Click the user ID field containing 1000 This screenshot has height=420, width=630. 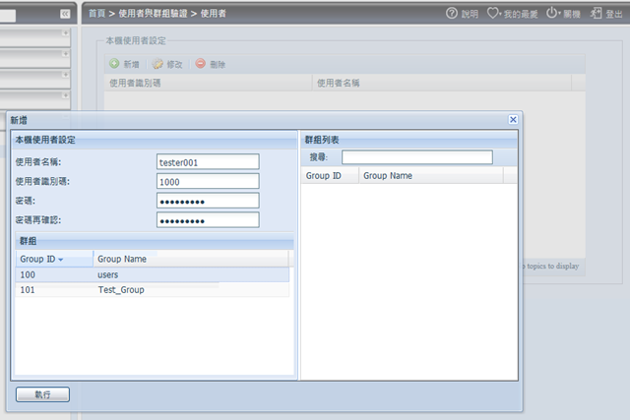(208, 182)
